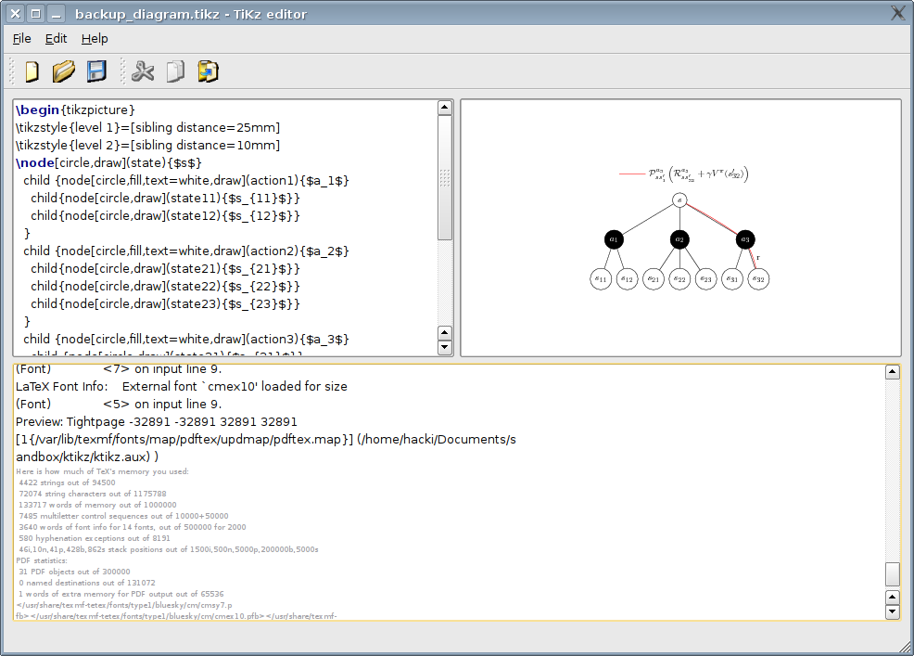Click the Cut scissors icon
Screen dimensions: 914x656
point(143,71)
